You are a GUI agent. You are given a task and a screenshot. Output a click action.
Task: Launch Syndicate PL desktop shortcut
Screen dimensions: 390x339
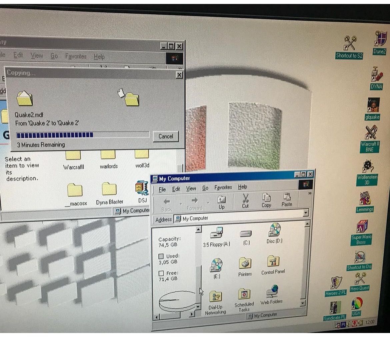(335, 311)
